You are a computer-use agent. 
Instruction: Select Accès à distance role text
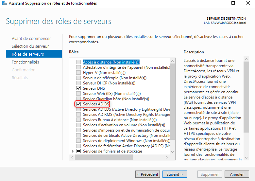(x=111, y=62)
